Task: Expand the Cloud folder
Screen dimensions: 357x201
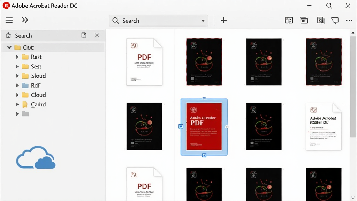Action: pyautogui.click(x=17, y=95)
